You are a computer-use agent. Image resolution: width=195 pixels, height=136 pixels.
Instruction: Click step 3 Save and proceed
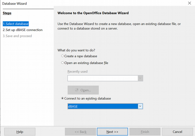coord(17,36)
